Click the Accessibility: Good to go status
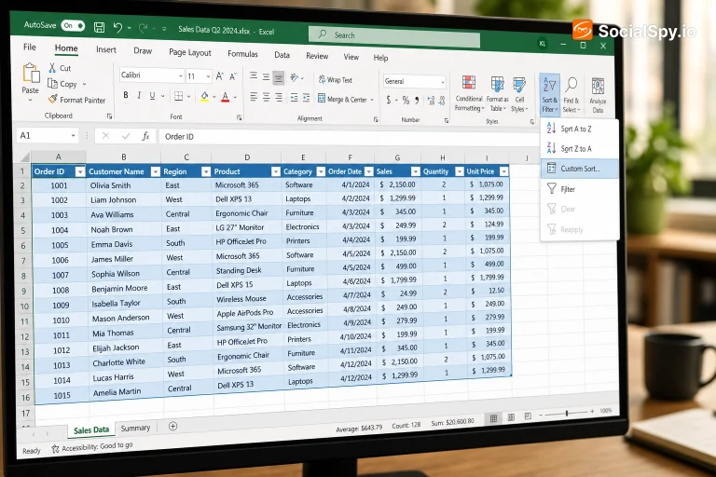Screen dimensions: 716x477 pos(92,447)
